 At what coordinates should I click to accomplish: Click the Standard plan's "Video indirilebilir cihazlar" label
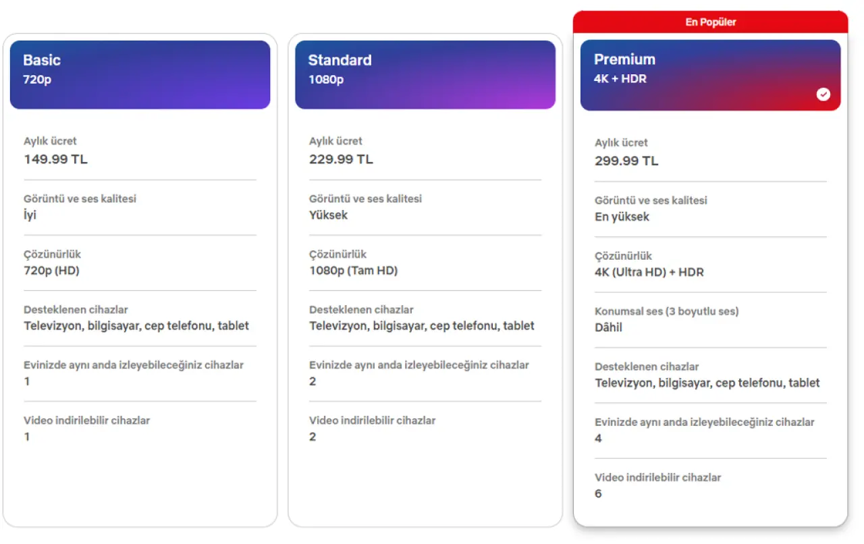[x=372, y=420]
